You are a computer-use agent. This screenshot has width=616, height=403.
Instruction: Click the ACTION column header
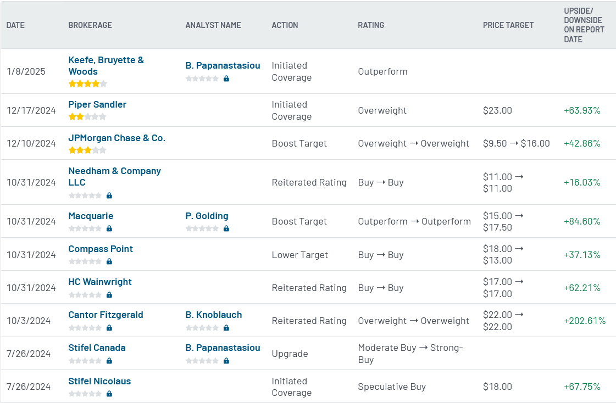285,25
